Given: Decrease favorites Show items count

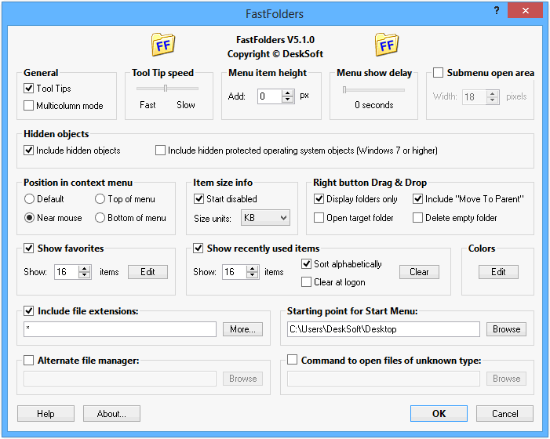Looking at the screenshot, I should 85,275.
